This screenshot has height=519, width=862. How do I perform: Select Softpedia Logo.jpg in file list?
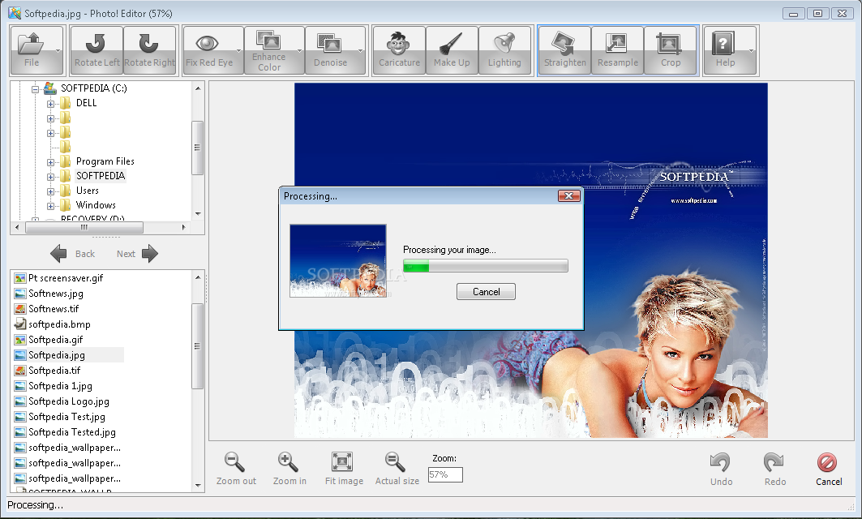[x=69, y=401]
